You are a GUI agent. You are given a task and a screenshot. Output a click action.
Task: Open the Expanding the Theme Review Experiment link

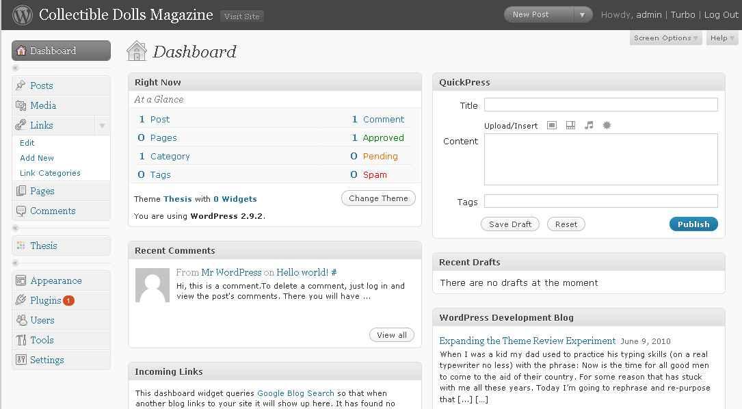pos(527,341)
